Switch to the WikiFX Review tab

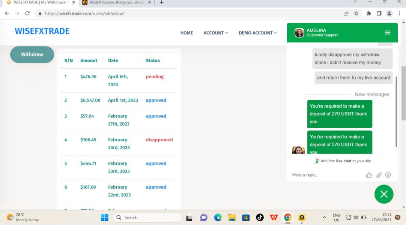(x=116, y=3)
